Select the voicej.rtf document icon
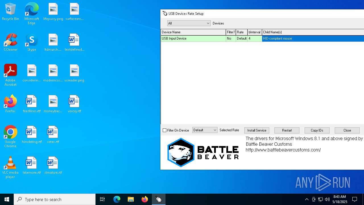 [74, 104]
